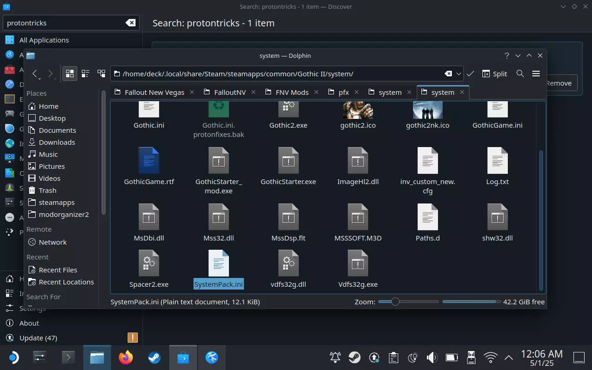Viewport: 592px width, 370px height.
Task: Click the Split view button
Action: 494,74
